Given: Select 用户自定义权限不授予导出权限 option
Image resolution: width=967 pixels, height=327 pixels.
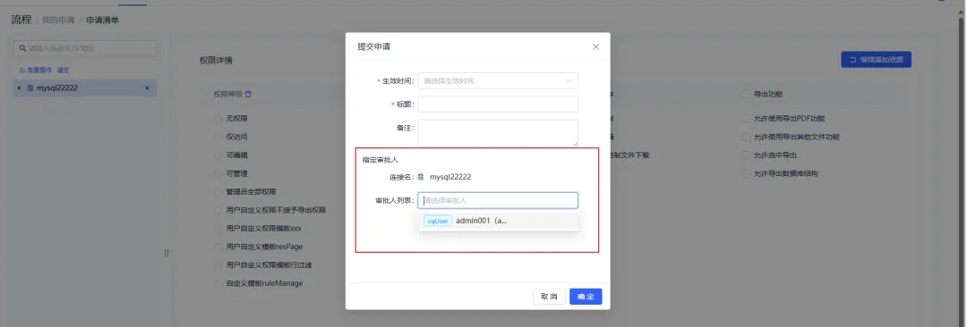Looking at the screenshot, I should pyautogui.click(x=217, y=210).
